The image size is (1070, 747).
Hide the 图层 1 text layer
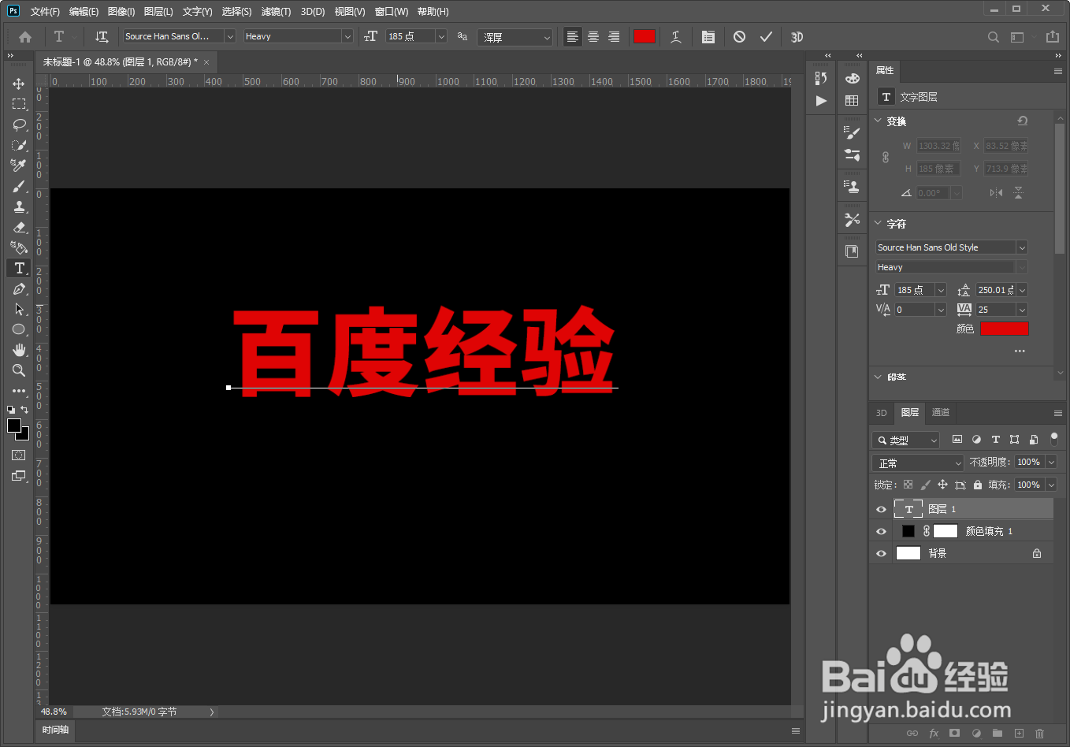click(881, 509)
